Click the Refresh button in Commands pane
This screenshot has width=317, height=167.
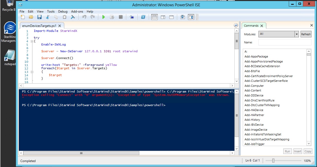pos(306,34)
